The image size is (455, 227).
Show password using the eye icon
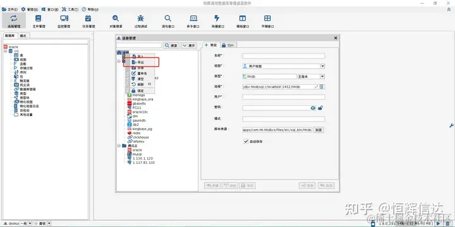[x=313, y=108]
